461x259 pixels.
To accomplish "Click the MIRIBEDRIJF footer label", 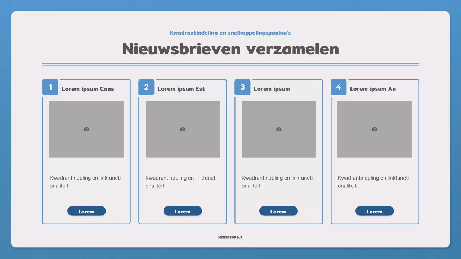I will (x=230, y=237).
